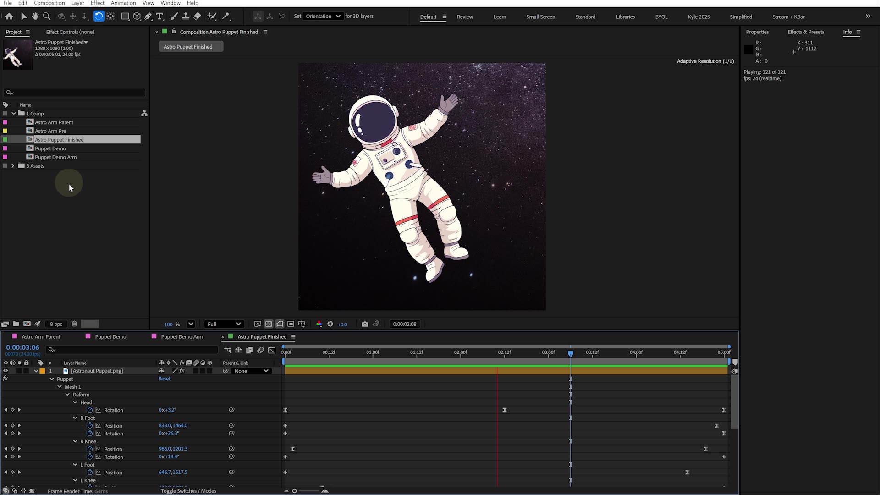Open the Composition menu
Viewport: 880px width, 495px height.
pos(49,3)
